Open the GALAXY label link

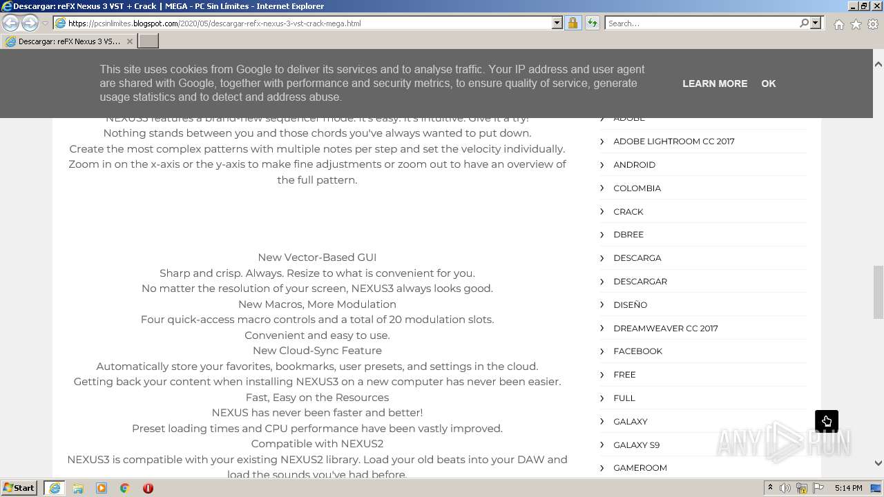click(630, 422)
